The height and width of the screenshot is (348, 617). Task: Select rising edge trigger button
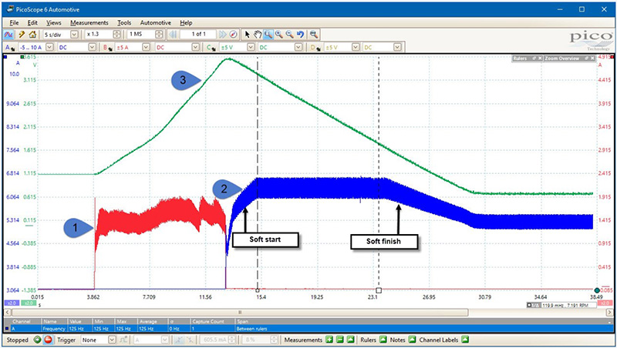tap(180, 340)
